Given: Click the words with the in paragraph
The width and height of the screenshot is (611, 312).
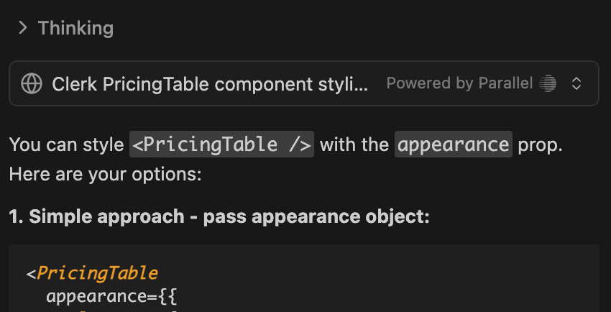Looking at the screenshot, I should 354,144.
